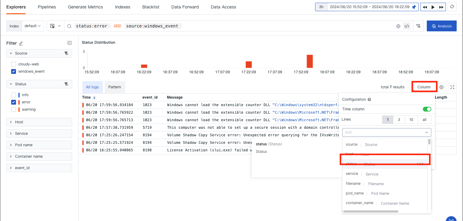Open the Data Forward tab
Viewport: 463px width, 221px height.
click(185, 7)
